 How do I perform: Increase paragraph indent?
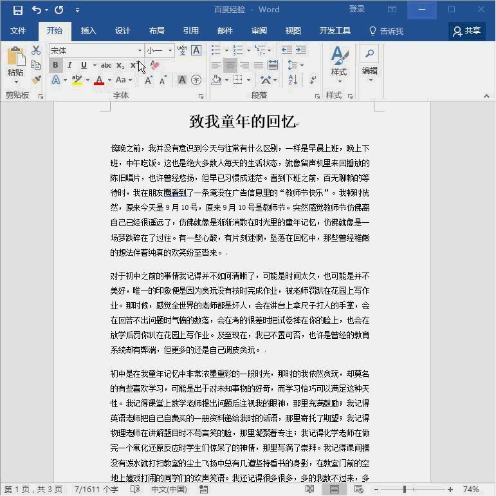click(301, 50)
